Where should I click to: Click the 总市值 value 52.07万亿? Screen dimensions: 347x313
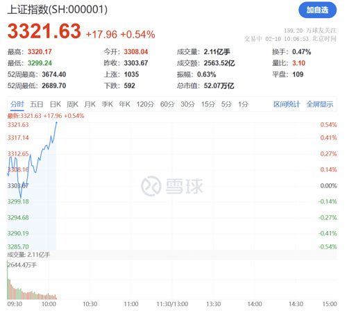tap(219, 86)
